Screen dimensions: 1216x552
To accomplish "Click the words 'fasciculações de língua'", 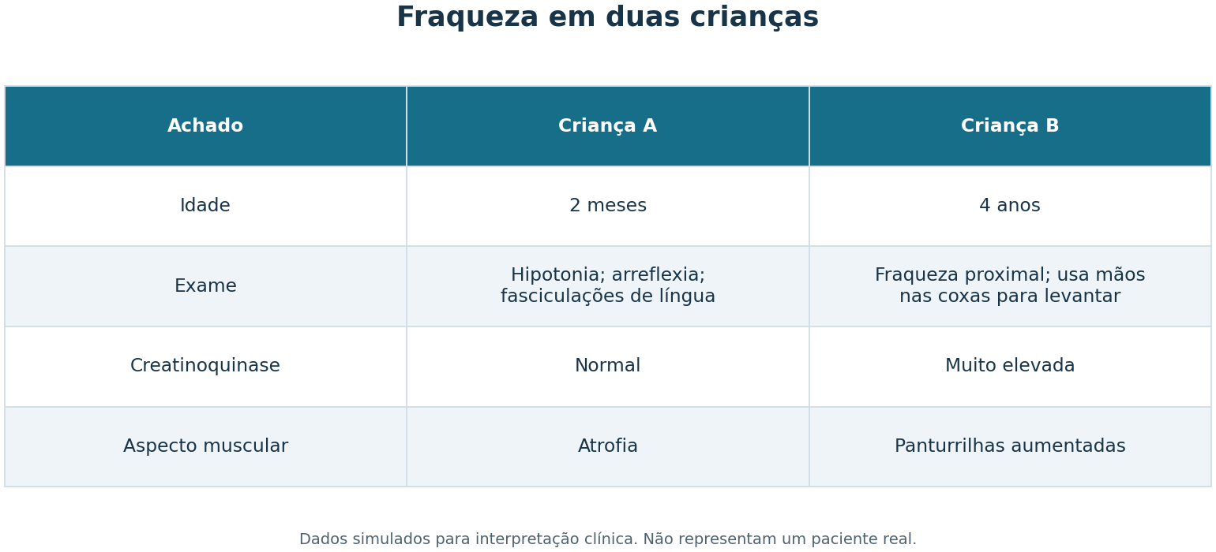I will (x=608, y=297).
